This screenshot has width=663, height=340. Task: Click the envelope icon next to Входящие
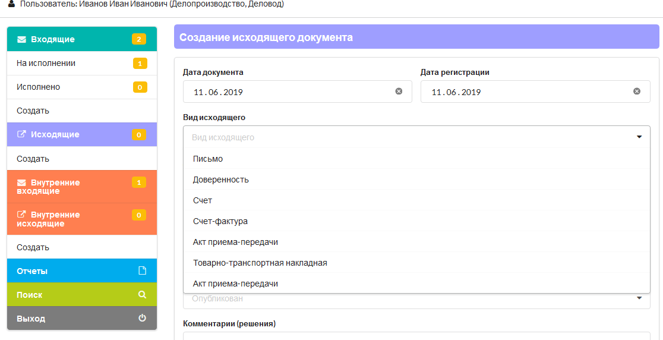tap(21, 39)
